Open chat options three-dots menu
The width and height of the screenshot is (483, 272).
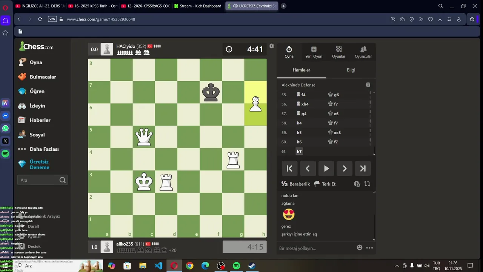(x=369, y=248)
